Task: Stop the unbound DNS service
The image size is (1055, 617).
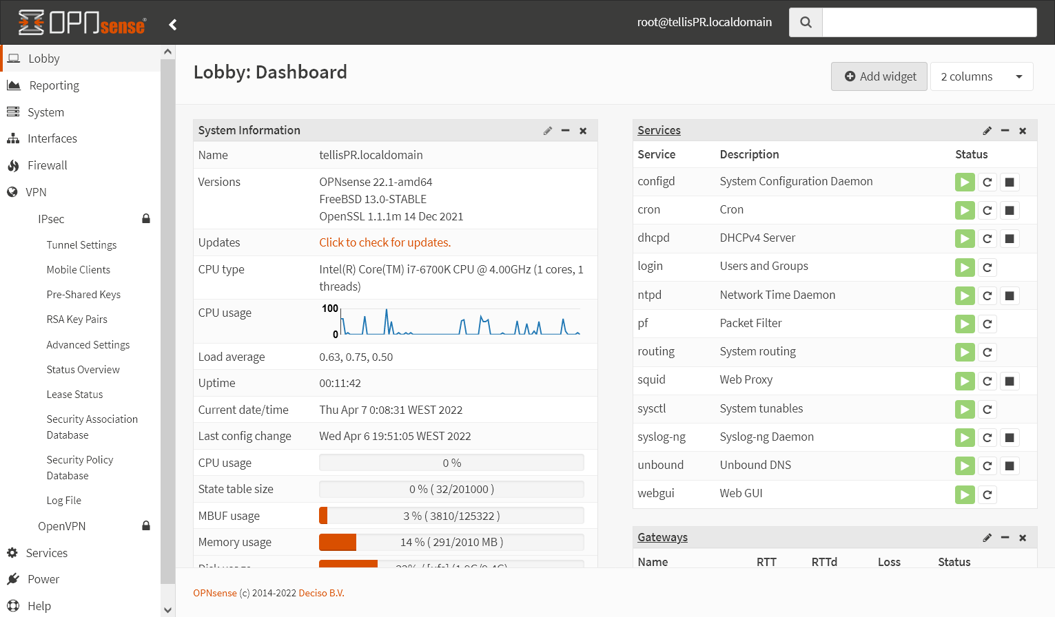Action: pos(1009,466)
